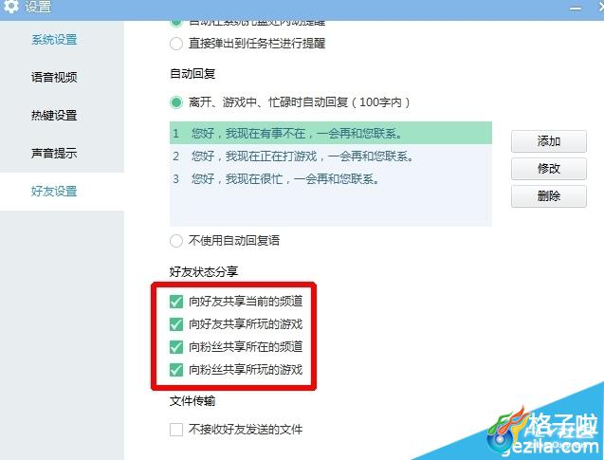The height and width of the screenshot is (460, 604).
Task: Select 不使用自动回复语 radio button
Action: coord(176,241)
